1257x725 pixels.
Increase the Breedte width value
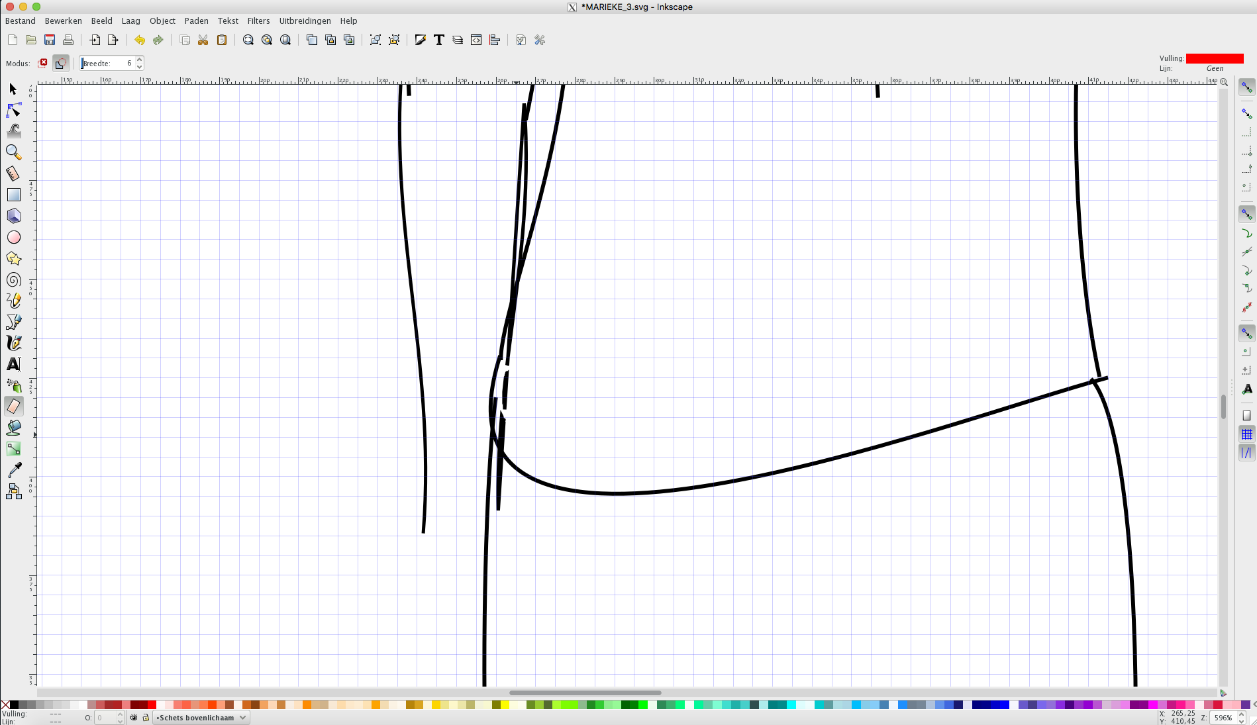tap(140, 60)
